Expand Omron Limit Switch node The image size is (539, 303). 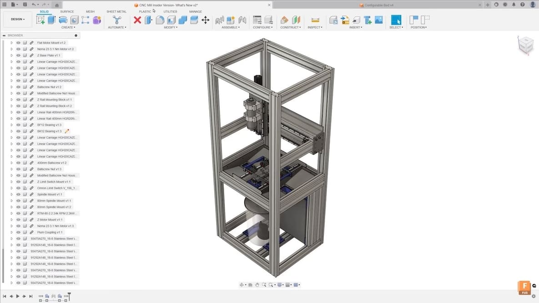12,188
